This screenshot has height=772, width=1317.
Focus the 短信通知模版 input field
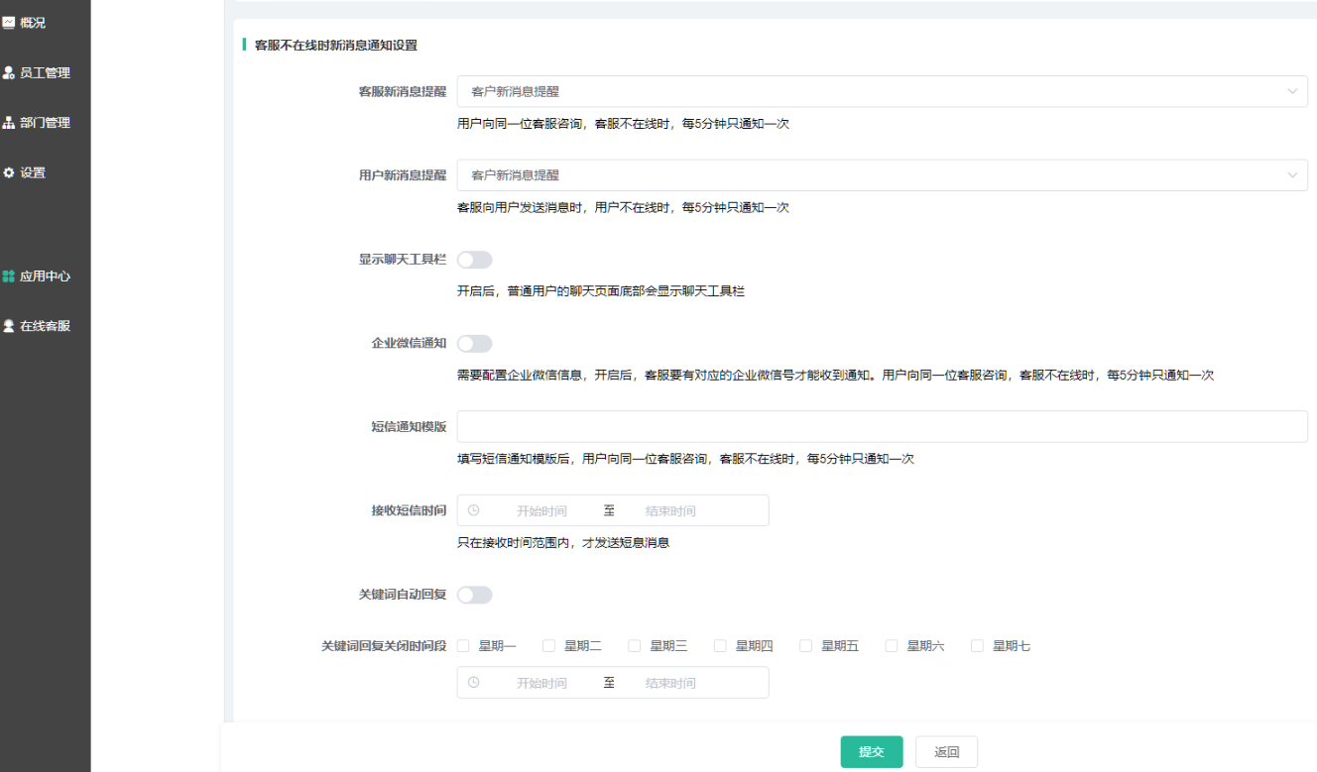point(882,426)
